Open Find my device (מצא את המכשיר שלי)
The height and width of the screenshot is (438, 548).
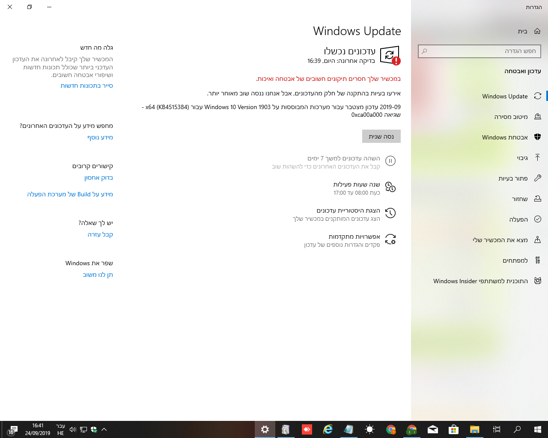point(479,240)
